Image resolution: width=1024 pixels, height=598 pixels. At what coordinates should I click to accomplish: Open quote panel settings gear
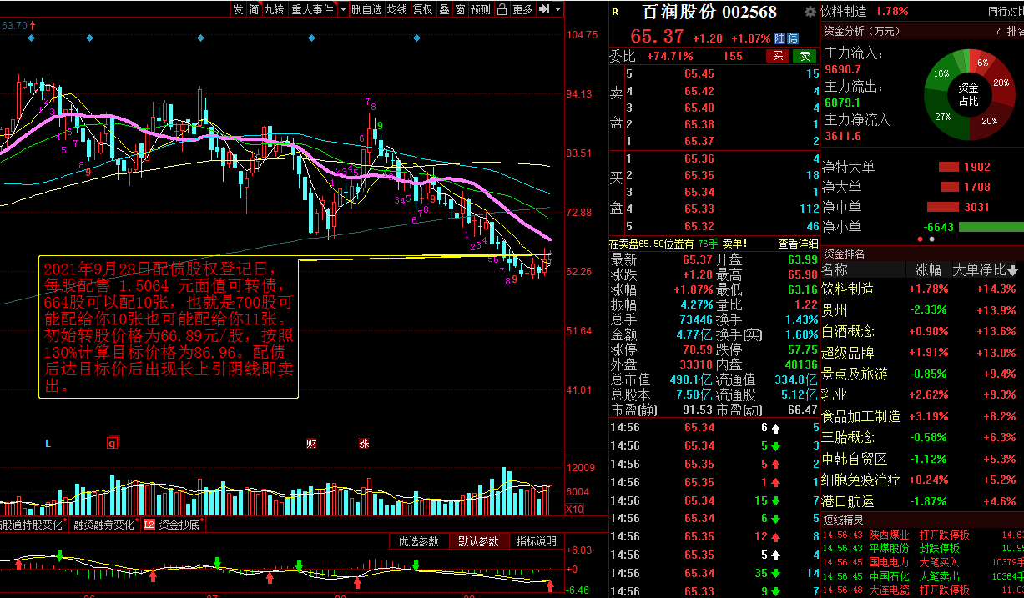pyautogui.click(x=810, y=12)
